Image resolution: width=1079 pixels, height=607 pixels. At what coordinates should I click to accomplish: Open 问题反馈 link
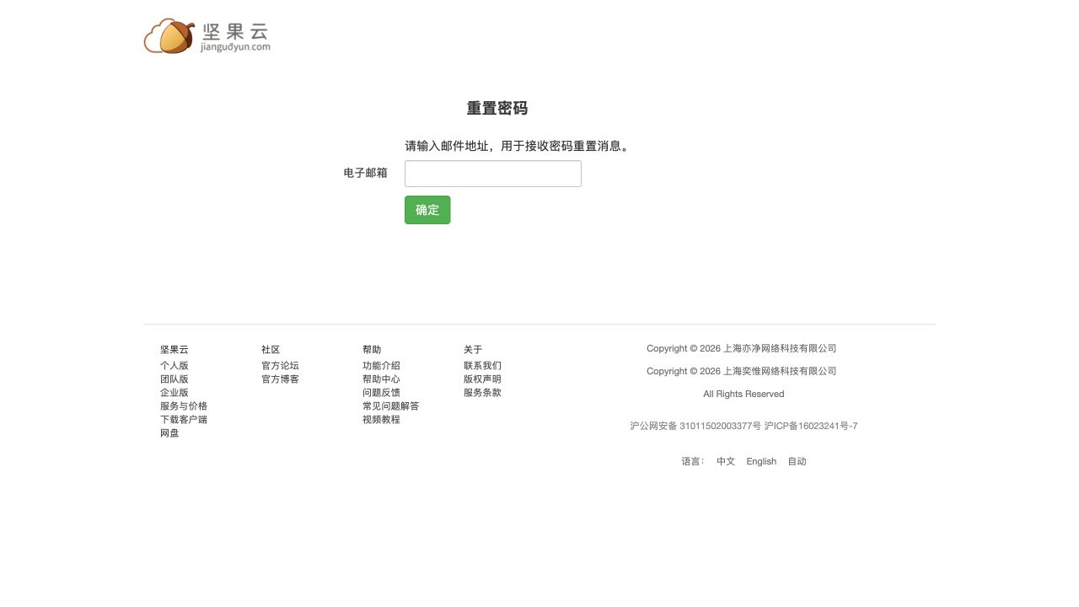[x=381, y=393]
